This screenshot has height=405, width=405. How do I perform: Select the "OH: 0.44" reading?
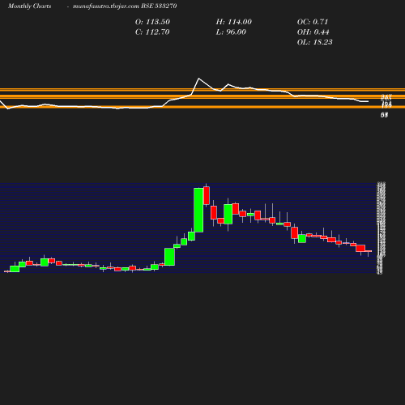(313, 32)
